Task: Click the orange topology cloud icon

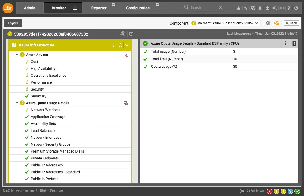Action: pos(277,23)
